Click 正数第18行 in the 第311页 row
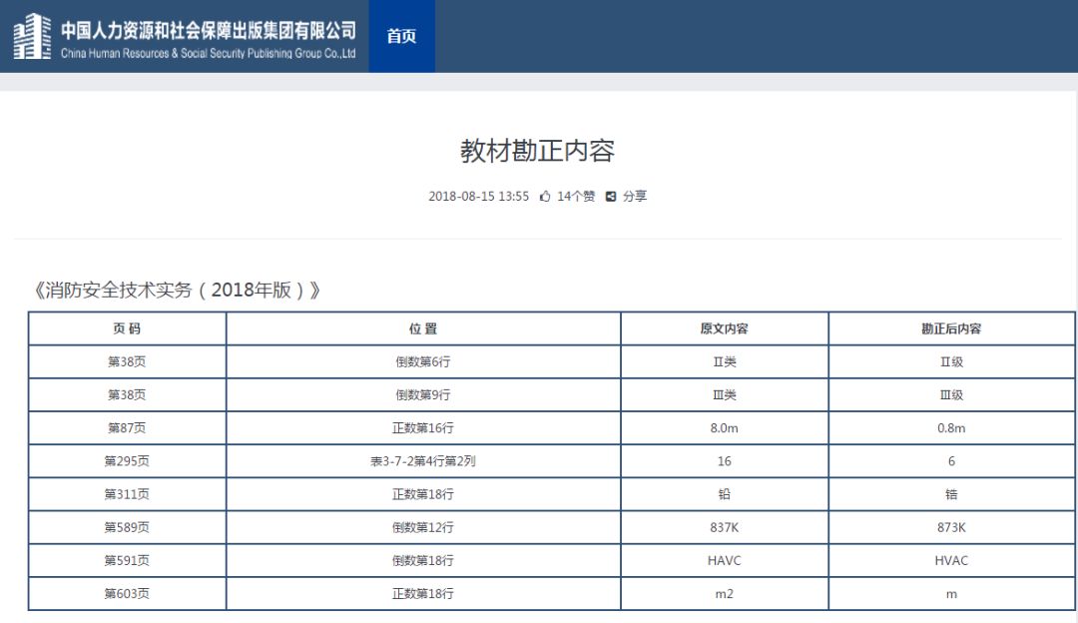The width and height of the screenshot is (1078, 623). pyautogui.click(x=423, y=494)
